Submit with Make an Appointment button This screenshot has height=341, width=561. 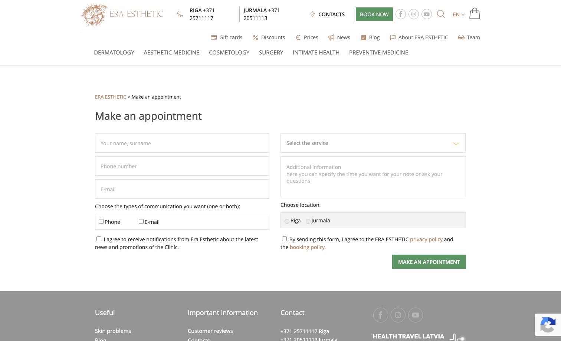[x=429, y=262]
